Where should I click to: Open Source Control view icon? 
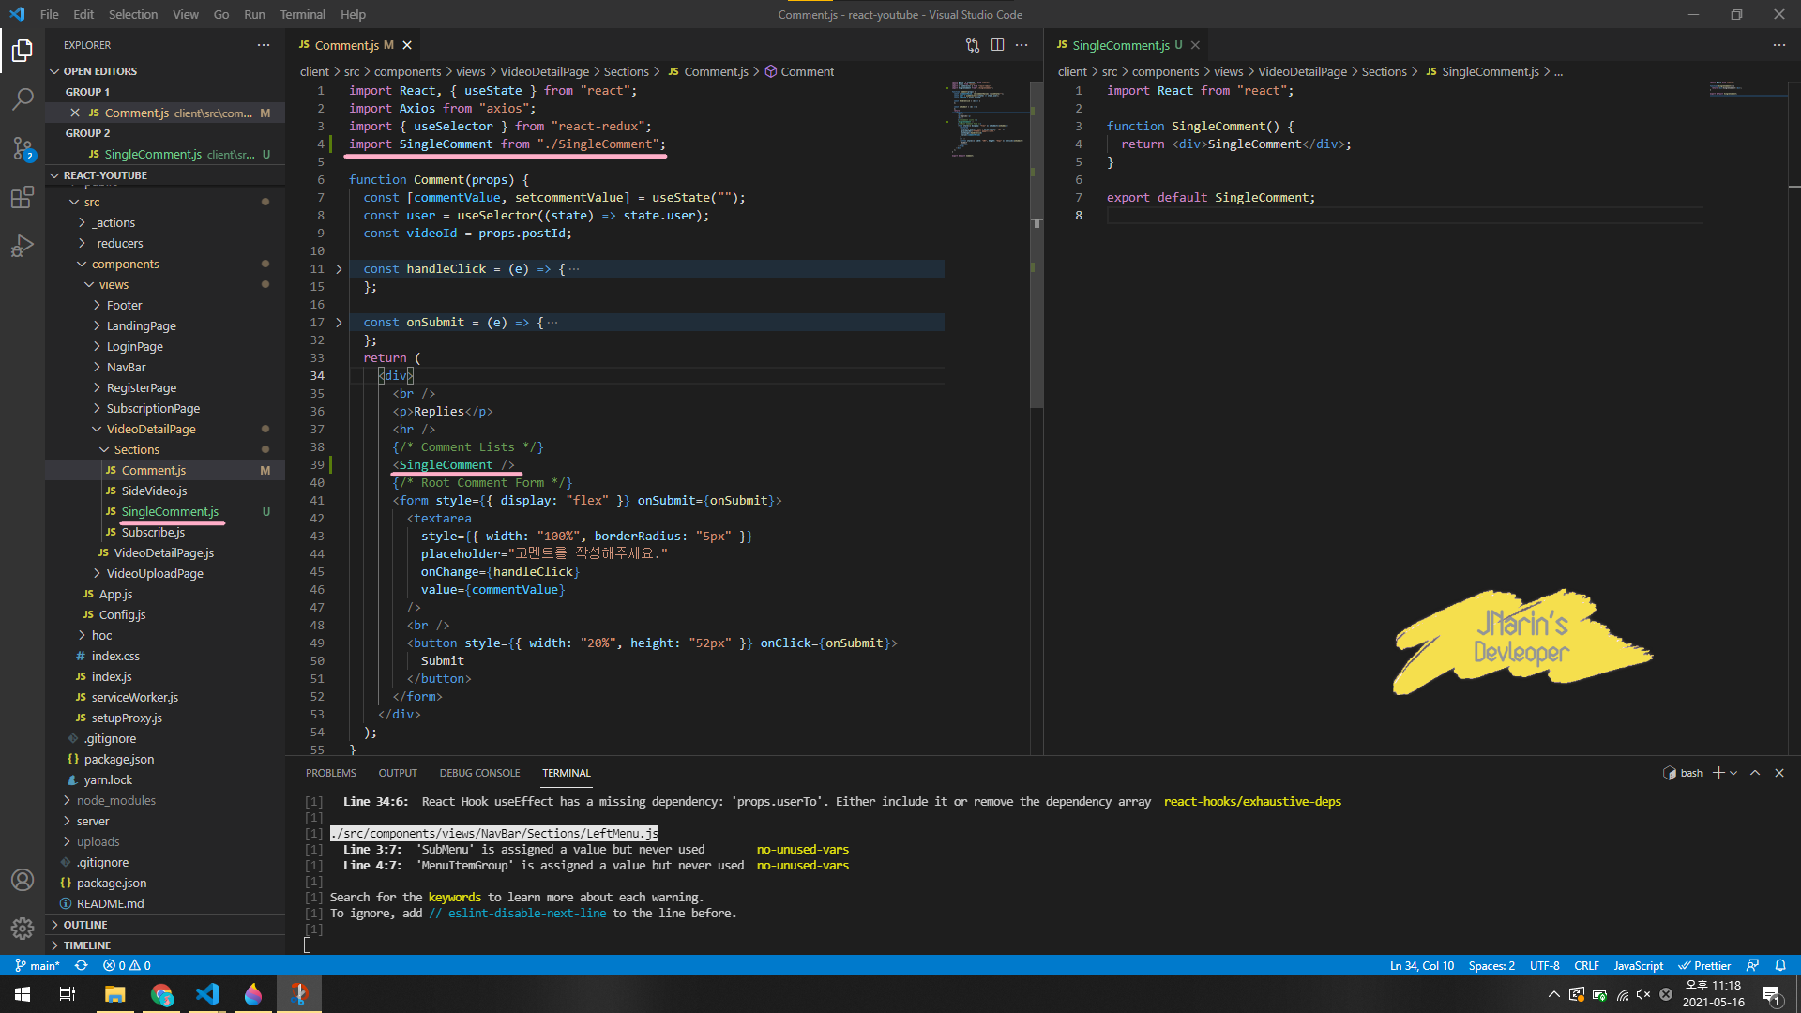tap(23, 148)
